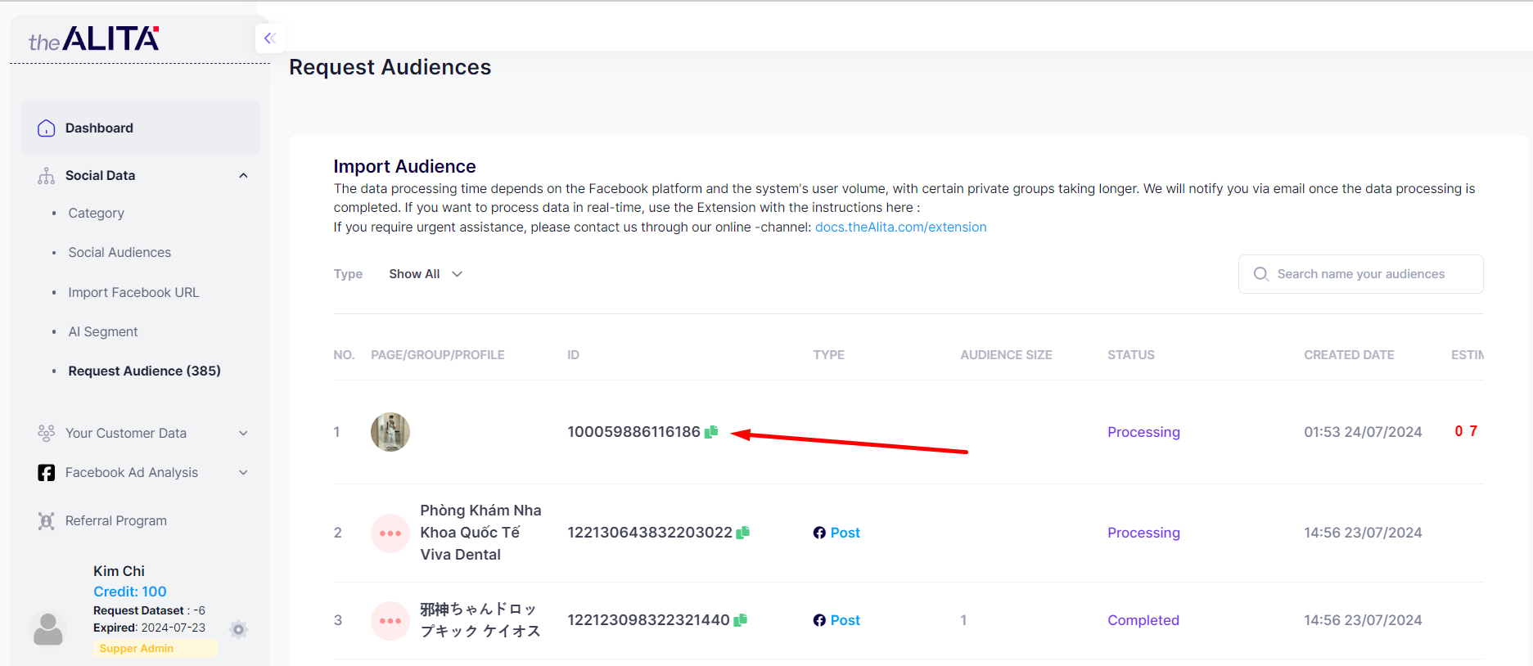Collapse the Social Data section
Screen dimensions: 1533x666
(243, 176)
